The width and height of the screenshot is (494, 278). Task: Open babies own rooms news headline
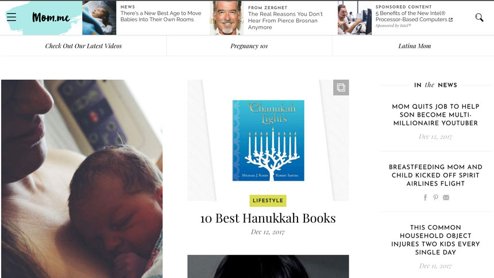coord(161,17)
